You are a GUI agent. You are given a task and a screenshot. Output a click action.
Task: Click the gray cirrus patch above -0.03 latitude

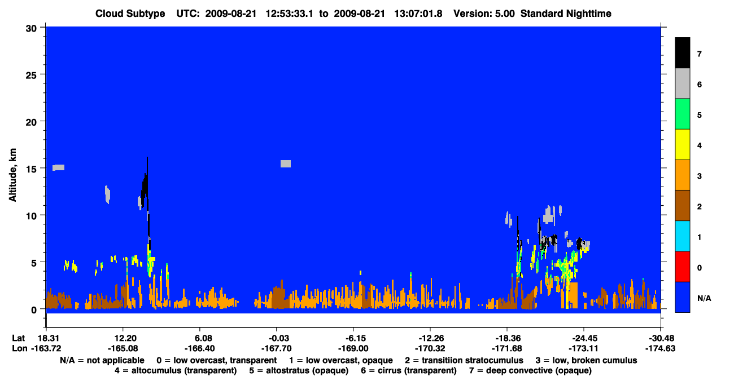[x=286, y=163]
